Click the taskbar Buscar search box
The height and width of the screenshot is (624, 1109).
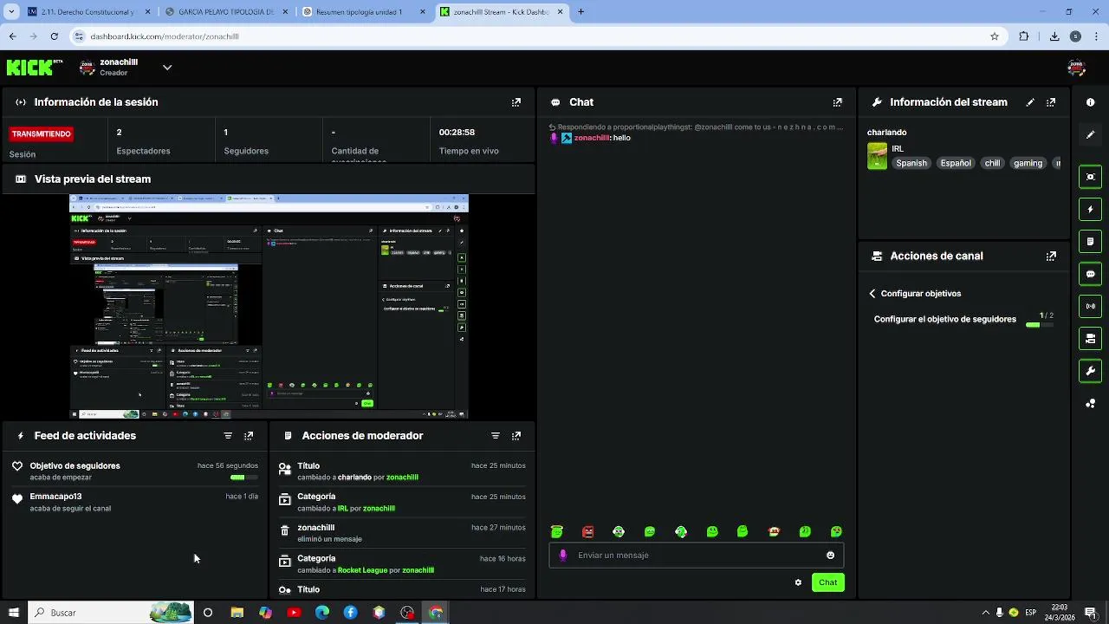tap(110, 613)
